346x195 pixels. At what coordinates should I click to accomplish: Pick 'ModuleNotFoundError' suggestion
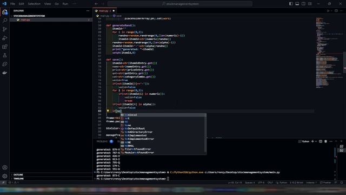tap(163, 153)
